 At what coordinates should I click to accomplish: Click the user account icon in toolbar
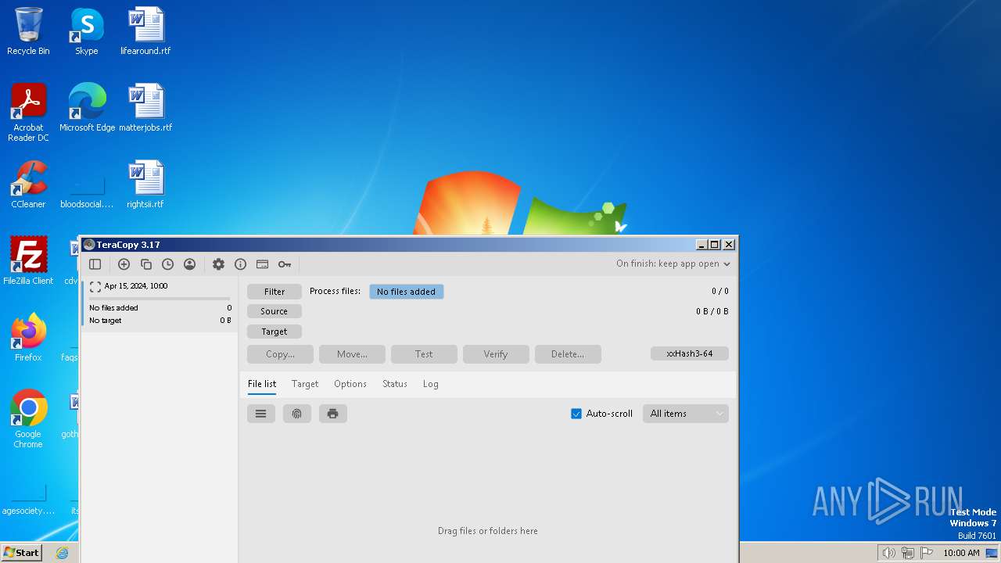pos(189,264)
